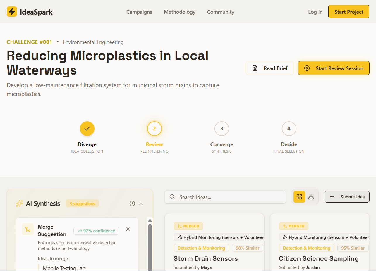
Task: Go to the Methodology page
Action: tap(179, 12)
